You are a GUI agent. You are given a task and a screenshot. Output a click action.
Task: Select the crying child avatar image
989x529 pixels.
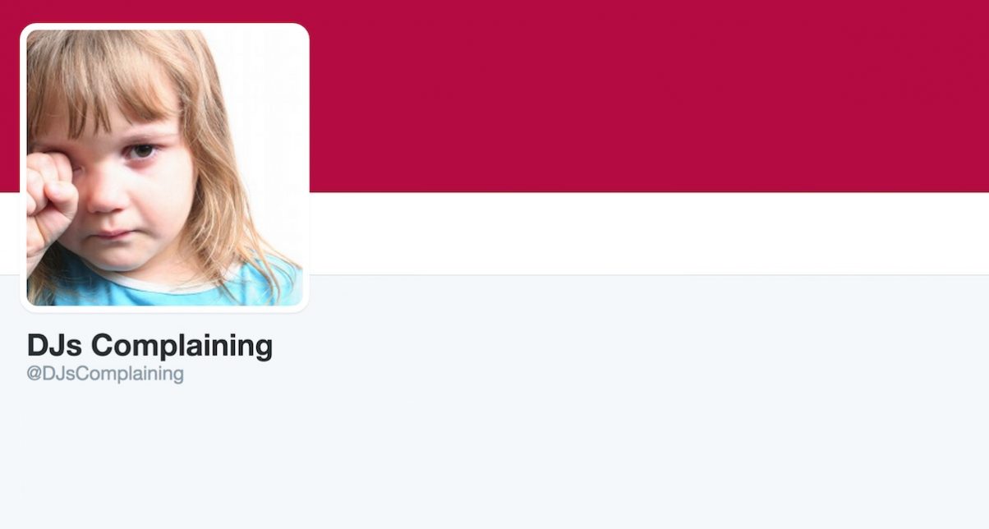pos(164,168)
